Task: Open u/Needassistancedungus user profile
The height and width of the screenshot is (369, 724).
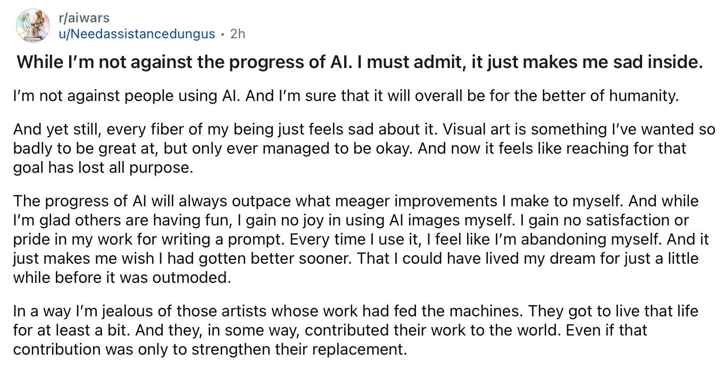Action: point(137,34)
